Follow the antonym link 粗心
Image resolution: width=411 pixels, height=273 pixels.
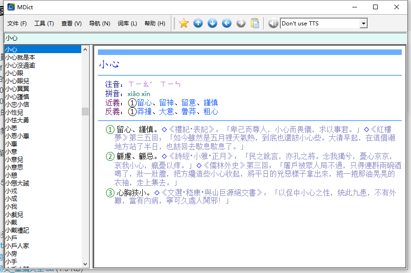211,111
